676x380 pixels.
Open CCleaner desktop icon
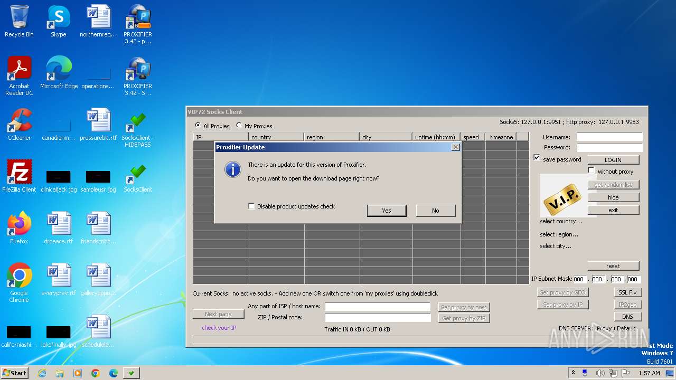click(x=19, y=125)
